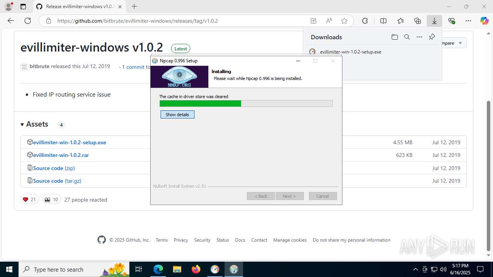Collapse the Assets section
Viewport: 493px width, 277px height.
click(34, 124)
